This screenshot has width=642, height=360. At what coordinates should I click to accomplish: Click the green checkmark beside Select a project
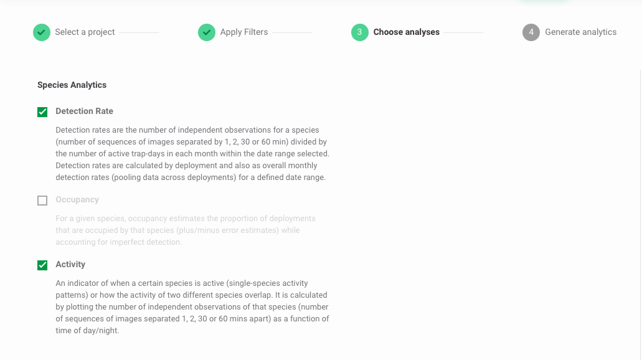[41, 32]
